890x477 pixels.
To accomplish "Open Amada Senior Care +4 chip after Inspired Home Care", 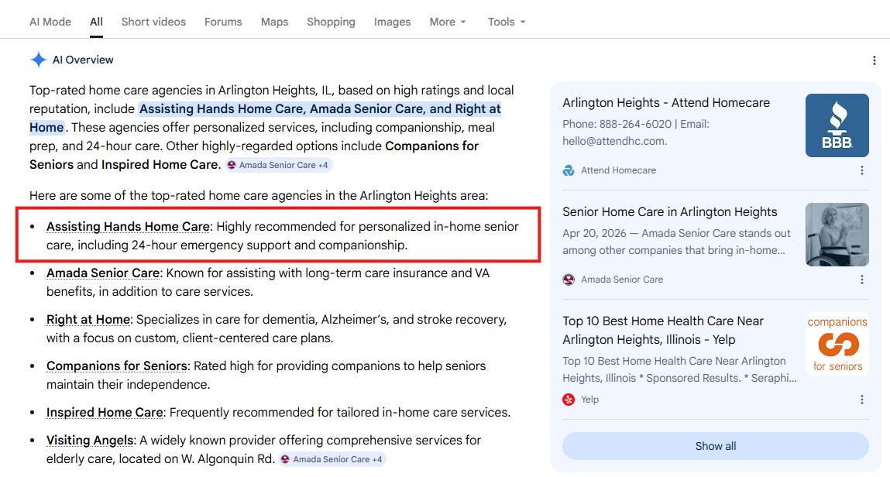I will tap(278, 165).
